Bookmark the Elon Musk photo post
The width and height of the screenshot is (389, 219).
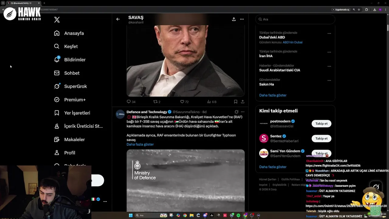(x=236, y=102)
